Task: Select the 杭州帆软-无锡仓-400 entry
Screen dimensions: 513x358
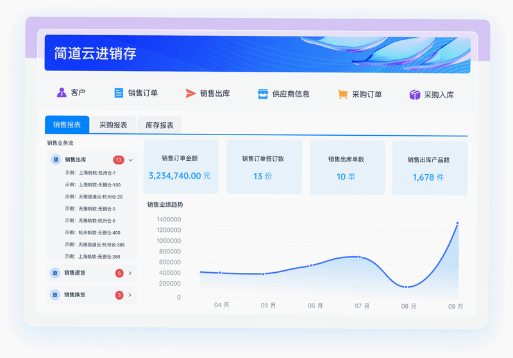Action: point(92,232)
